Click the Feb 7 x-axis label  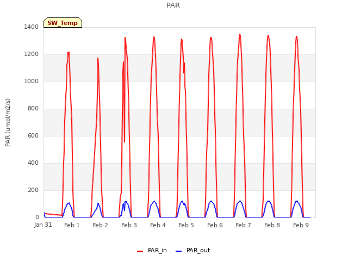click(243, 225)
